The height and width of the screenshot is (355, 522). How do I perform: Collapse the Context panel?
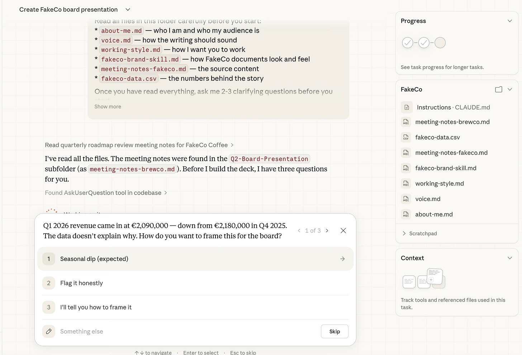pyautogui.click(x=509, y=258)
